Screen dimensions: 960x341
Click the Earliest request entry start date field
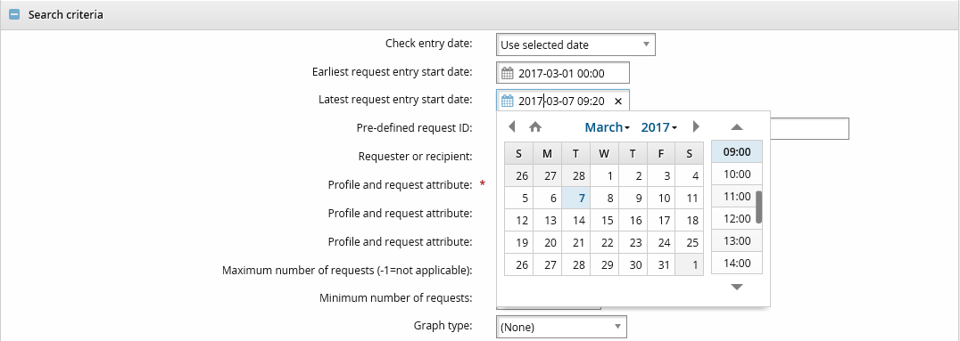563,73
